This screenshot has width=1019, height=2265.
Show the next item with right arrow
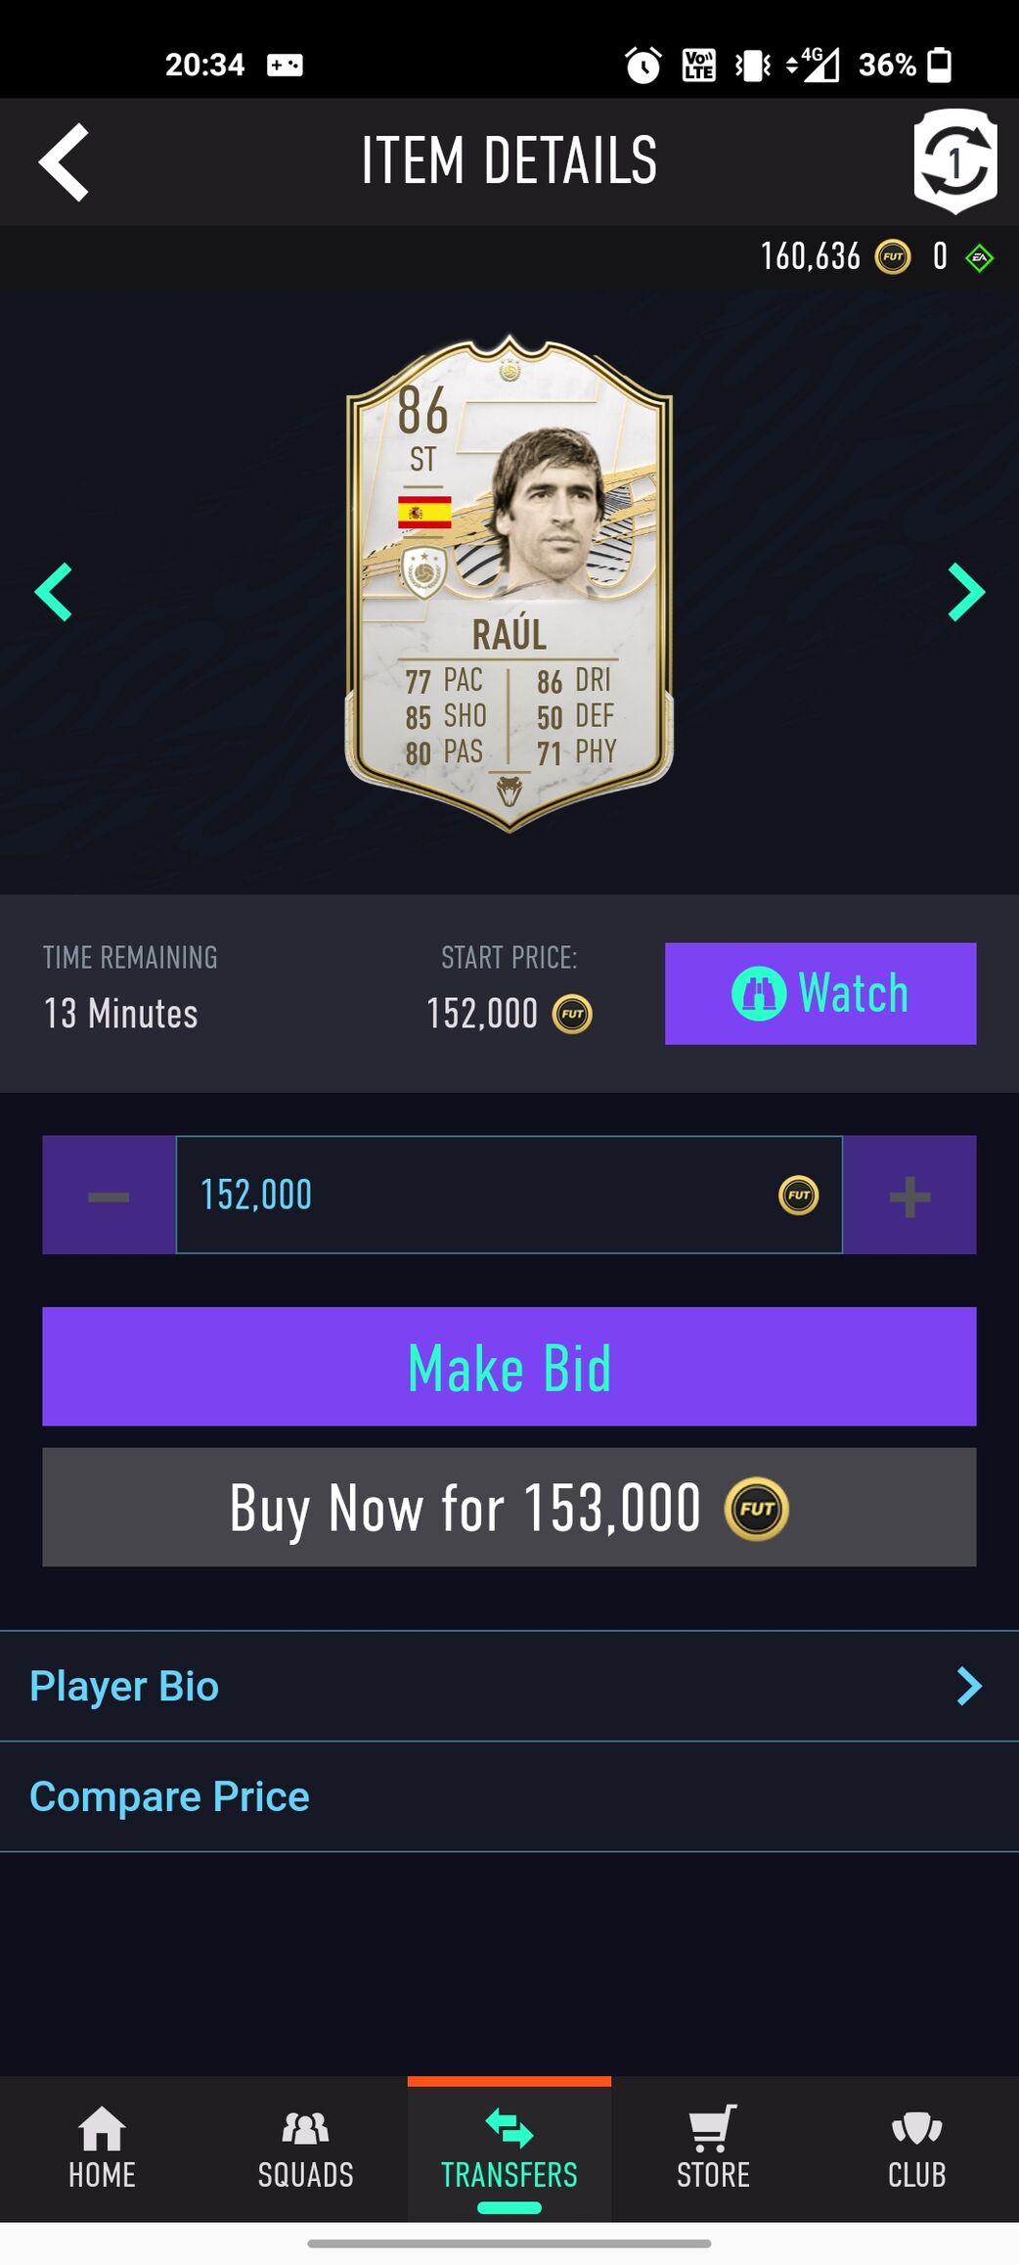pyautogui.click(x=966, y=592)
